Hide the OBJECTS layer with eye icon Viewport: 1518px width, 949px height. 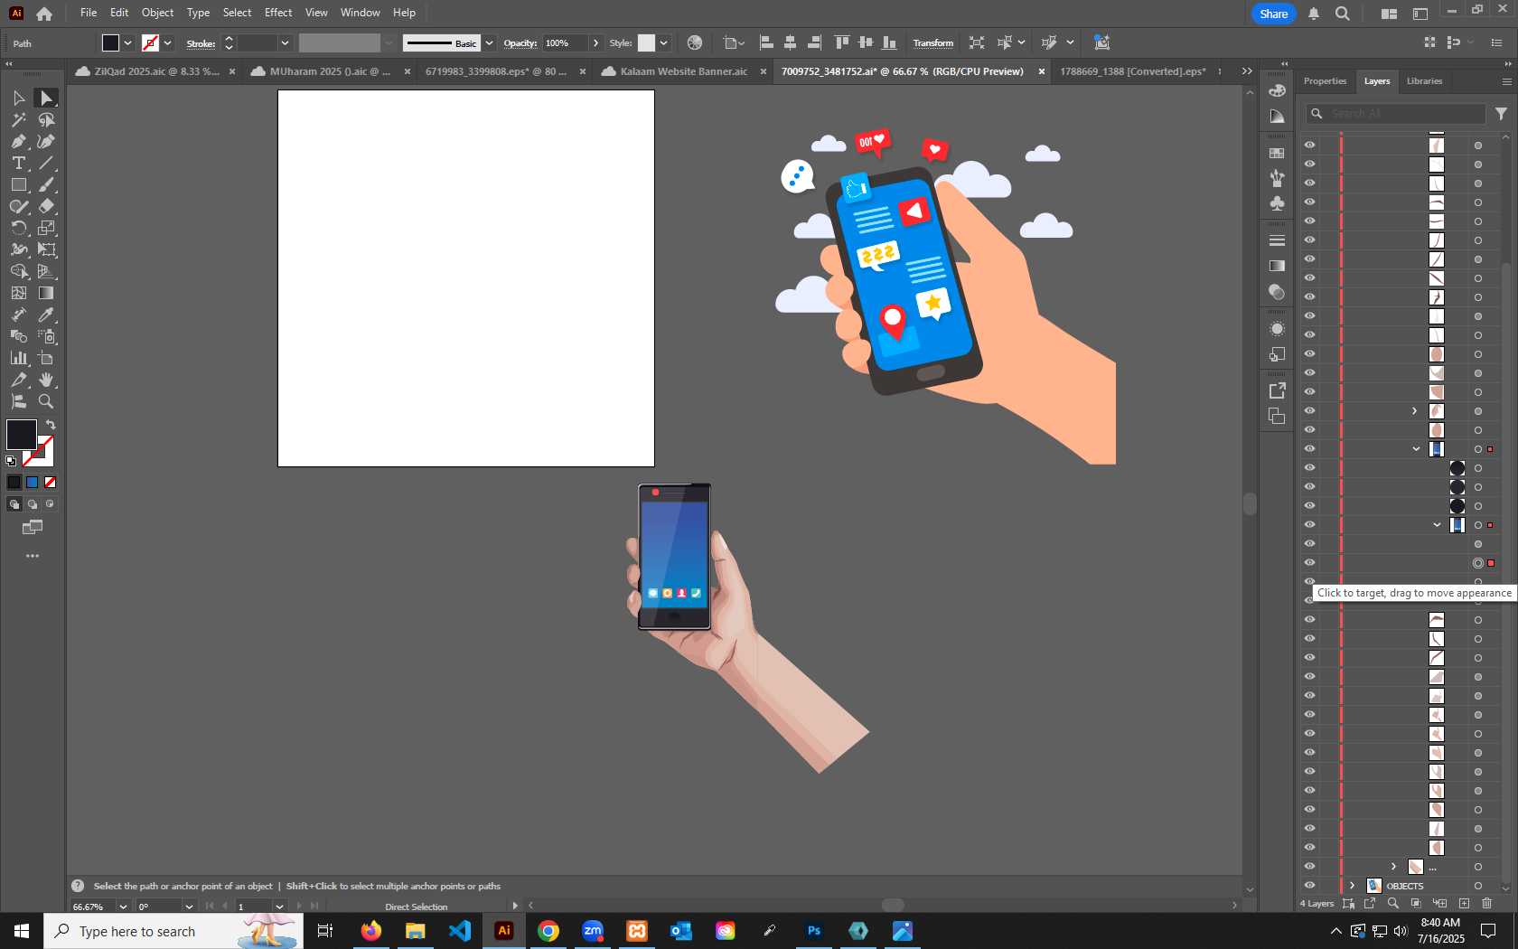tap(1309, 886)
